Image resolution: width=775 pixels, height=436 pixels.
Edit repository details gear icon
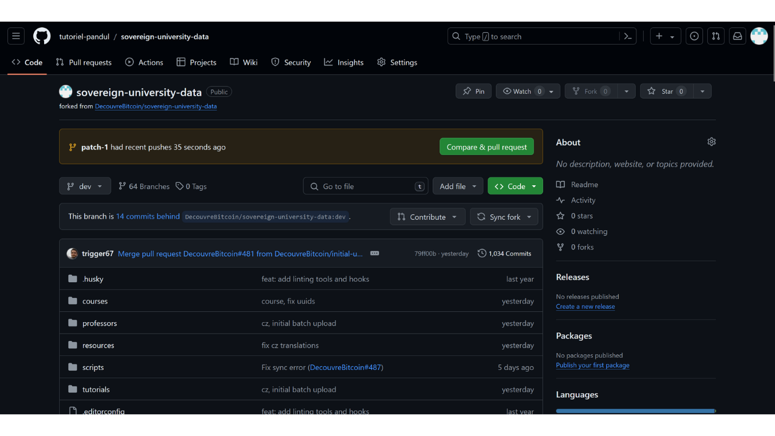coord(711,142)
